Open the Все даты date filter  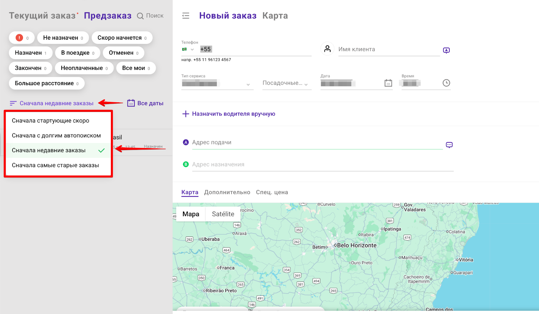coord(145,103)
